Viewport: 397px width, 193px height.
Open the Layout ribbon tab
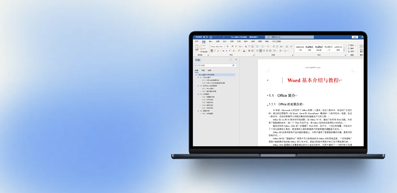pos(232,41)
